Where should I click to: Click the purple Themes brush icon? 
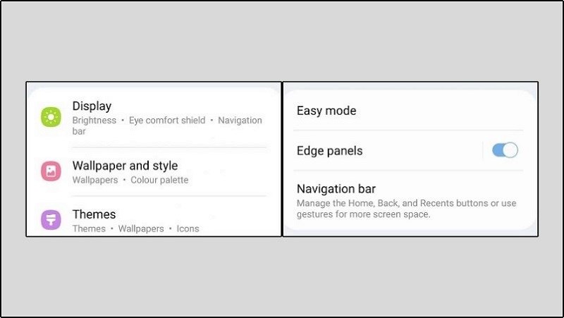pyautogui.click(x=51, y=220)
